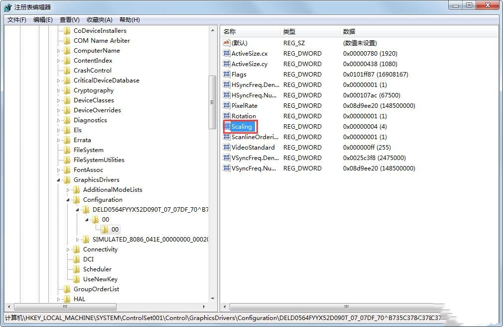Viewport: 503px width, 327px height.
Task: Expand the ComputerName key
Action: [x=58, y=51]
